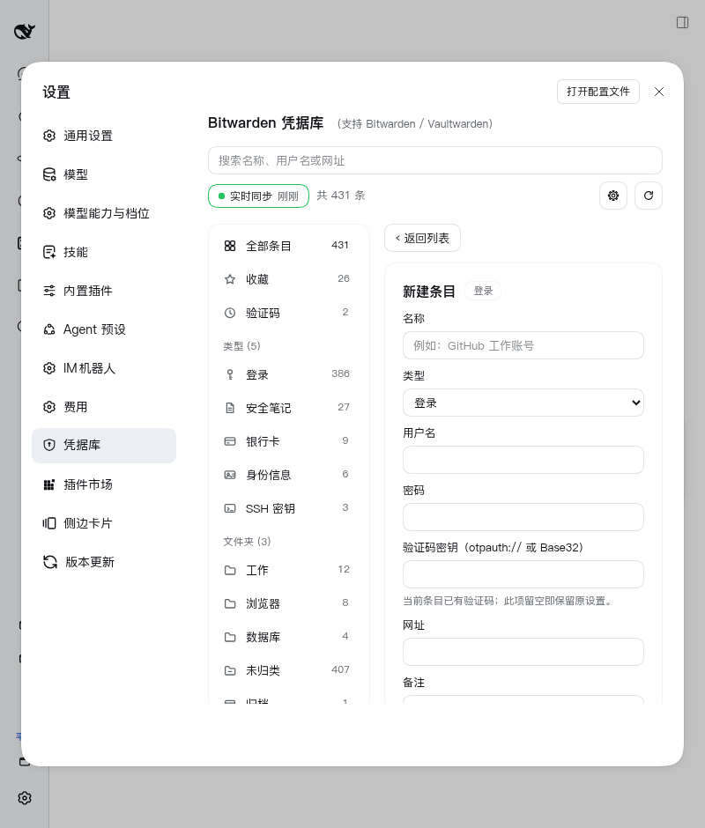The image size is (705, 828).
Task: Select 身份信息 label in type list
Action: tap(269, 475)
